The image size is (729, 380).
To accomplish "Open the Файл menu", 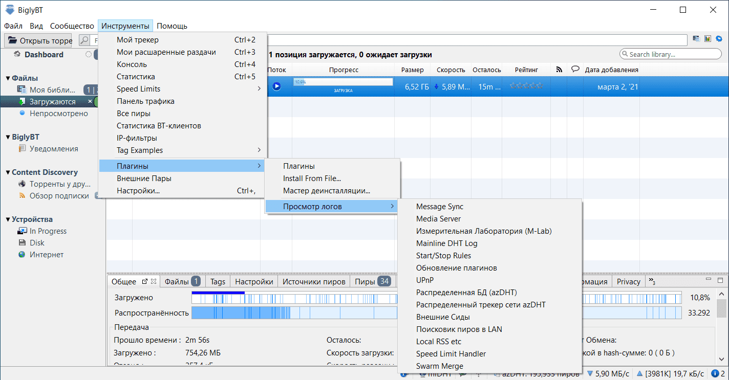I will tap(13, 26).
